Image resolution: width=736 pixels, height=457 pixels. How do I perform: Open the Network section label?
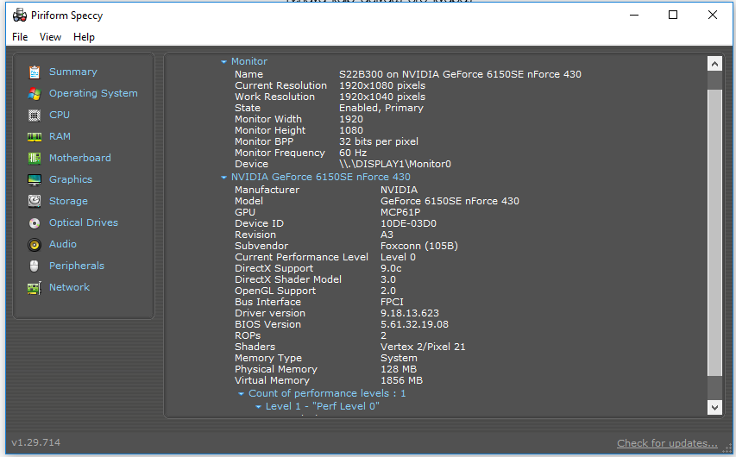pos(69,287)
